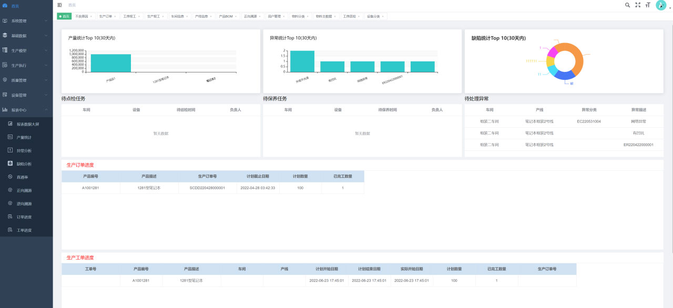The width and height of the screenshot is (673, 308).
Task: Expand the 生产执行 menu
Action: [26, 66]
